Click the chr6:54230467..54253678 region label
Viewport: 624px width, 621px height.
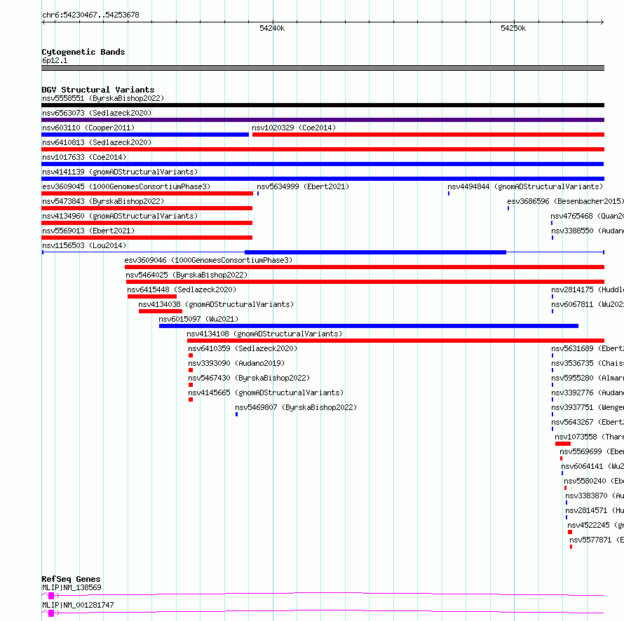90,15
